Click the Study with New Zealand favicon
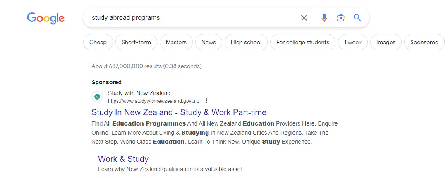The height and width of the screenshot is (178, 448). pos(98,97)
